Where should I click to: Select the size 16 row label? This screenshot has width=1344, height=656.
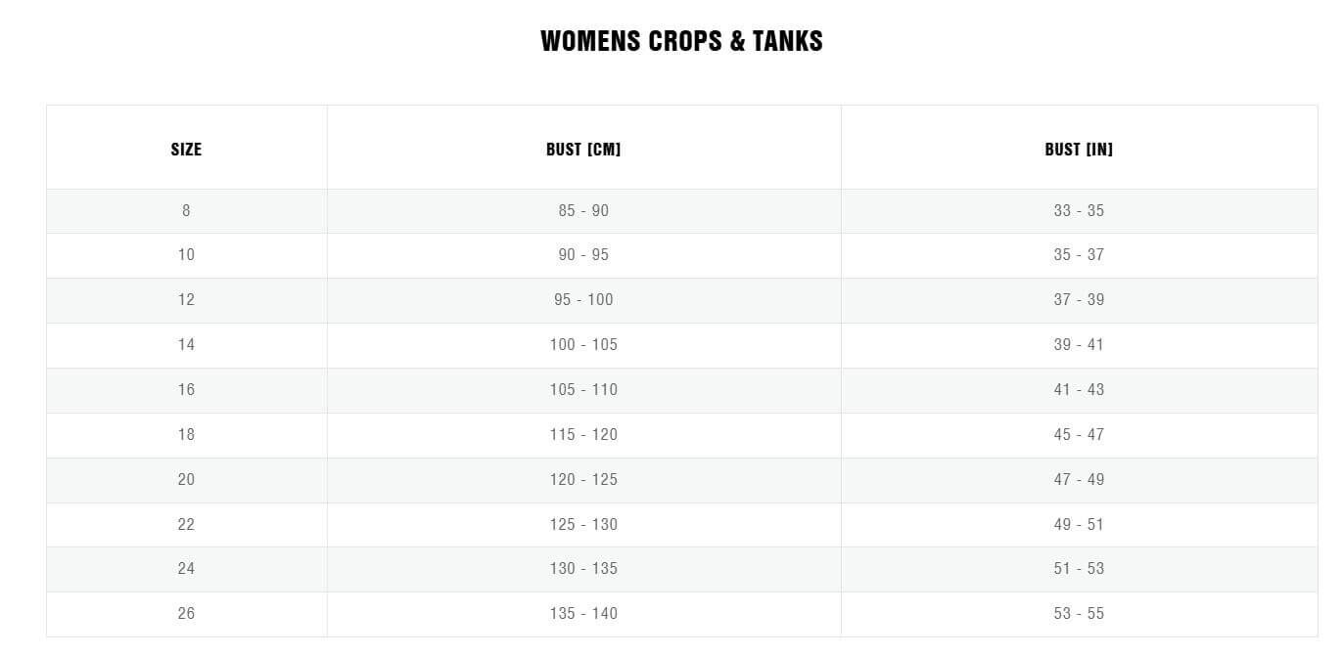click(186, 390)
